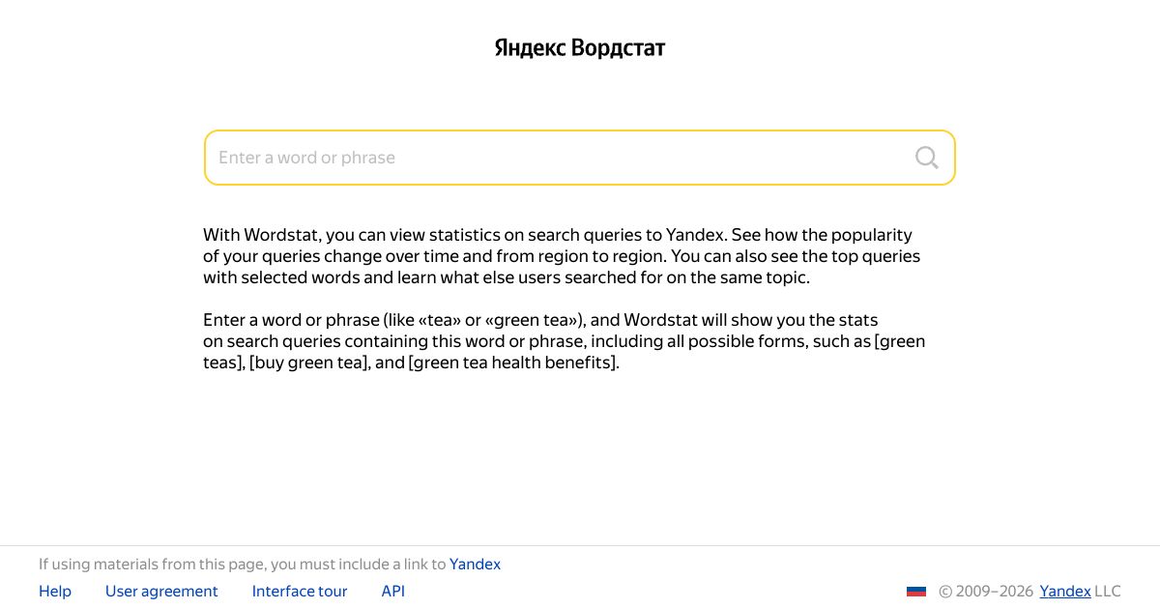Click the © 2009–2026 copyright text
Viewport: 1160px width, 609px height.
point(986,592)
